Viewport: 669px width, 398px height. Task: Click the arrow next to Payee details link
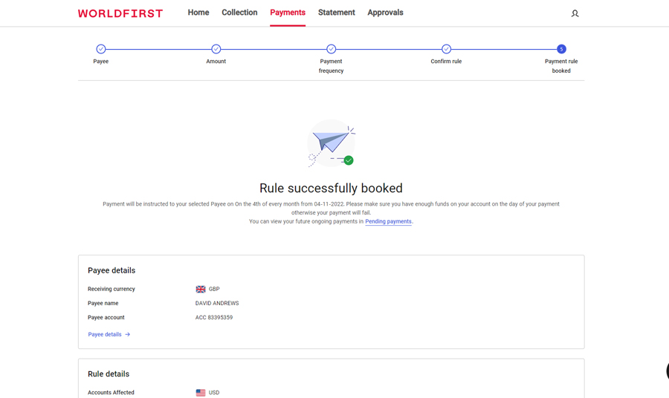pyautogui.click(x=128, y=335)
